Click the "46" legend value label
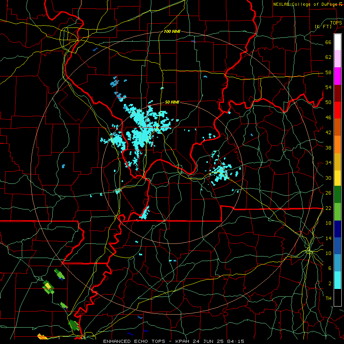Image resolution: width=344 pixels, height=344 pixels. coord(328,118)
